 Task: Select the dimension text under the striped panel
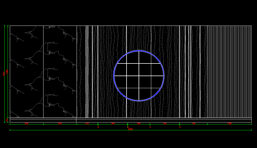tap(229, 124)
